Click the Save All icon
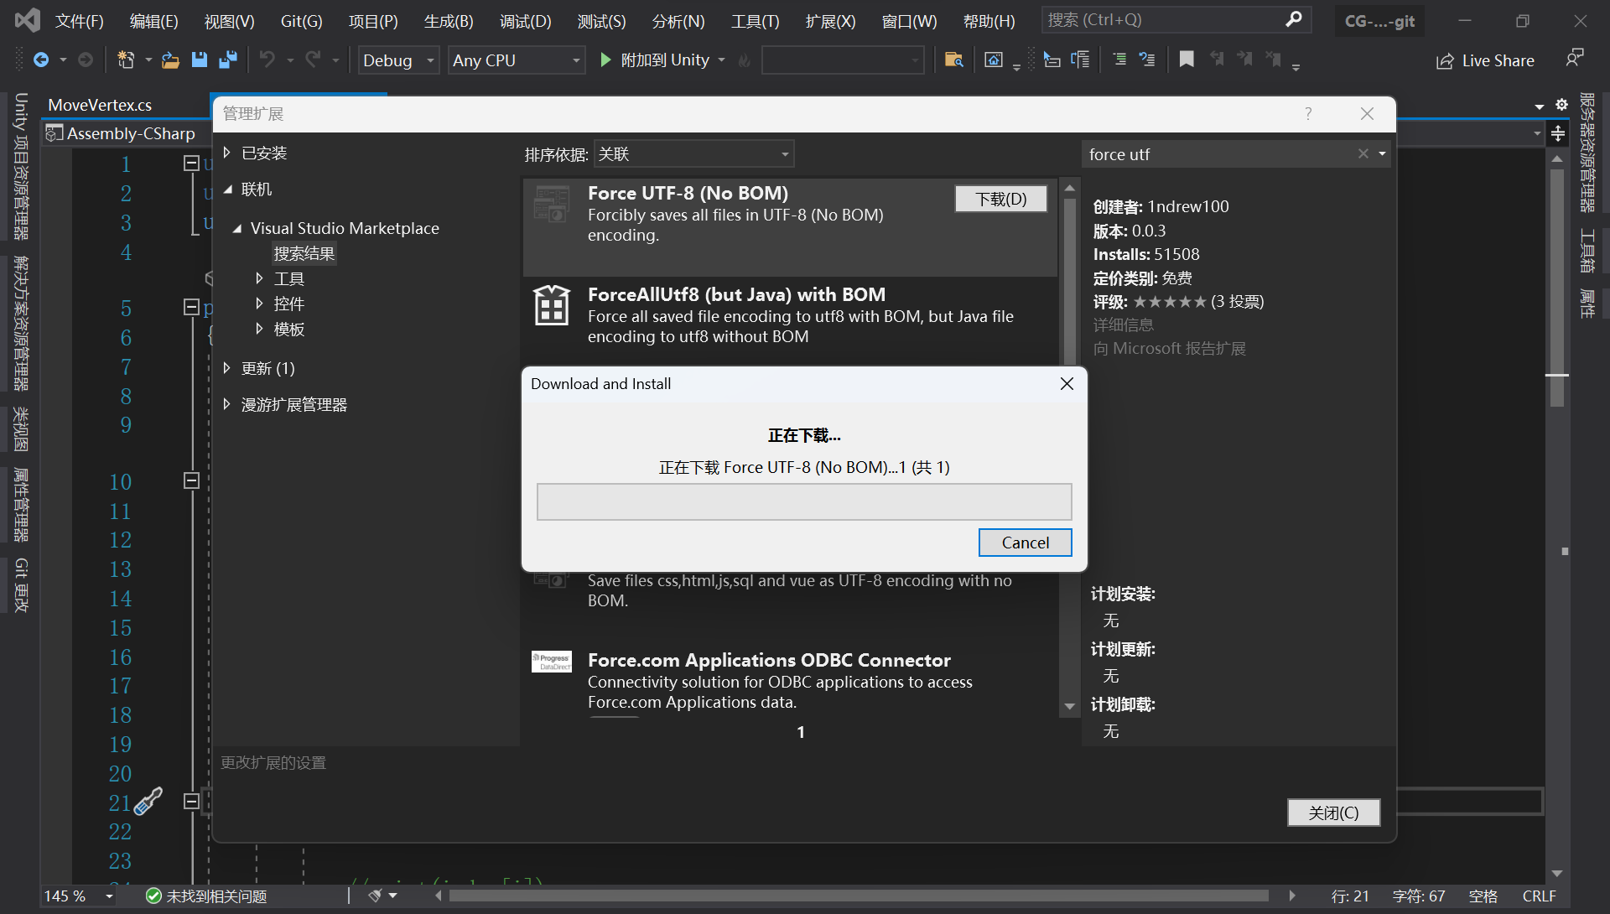Screen dimensions: 1610x914 227,60
